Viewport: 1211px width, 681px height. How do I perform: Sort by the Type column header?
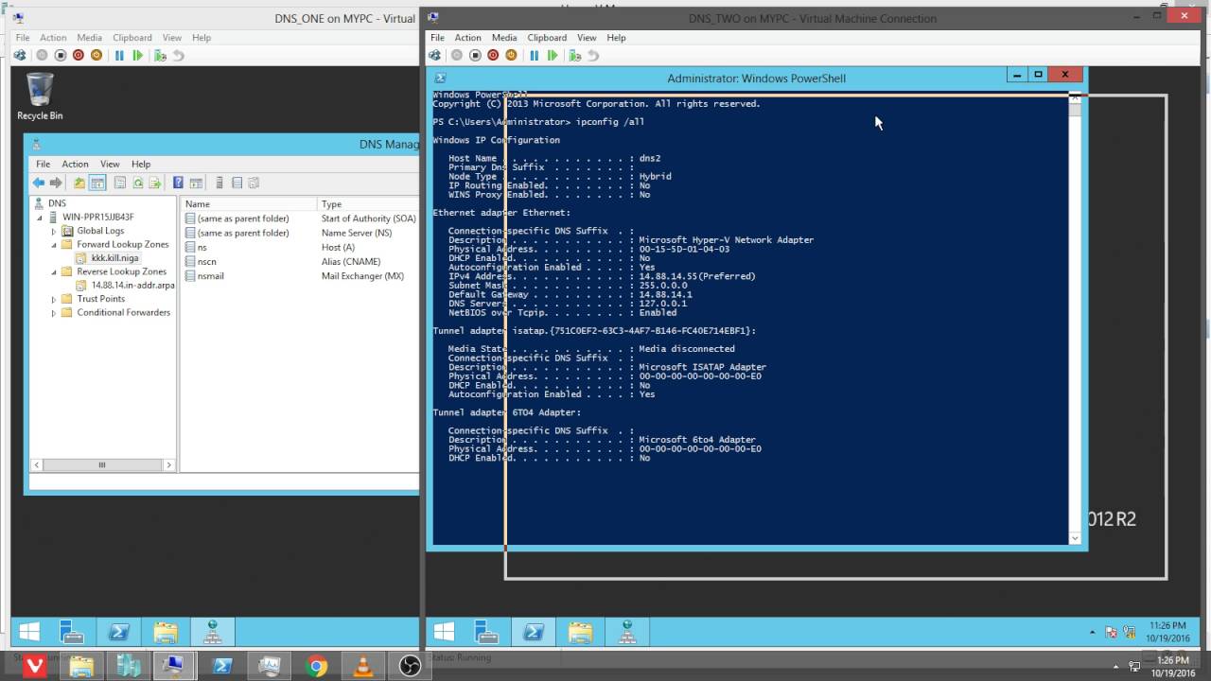[x=369, y=204]
